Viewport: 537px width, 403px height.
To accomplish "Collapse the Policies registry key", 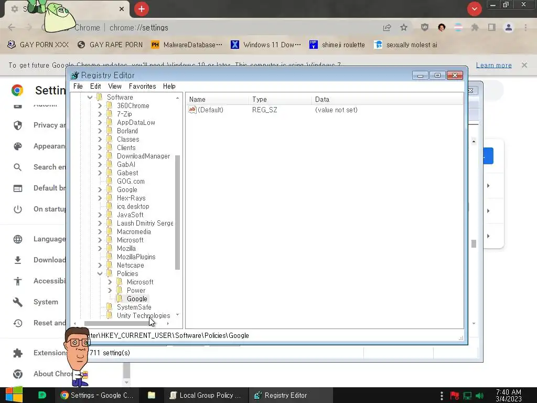I will (x=100, y=273).
